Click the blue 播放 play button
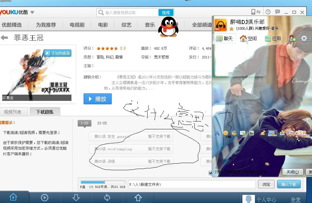The image size is (312, 203). 97,99
